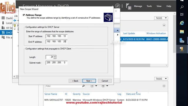The width and height of the screenshot is (188, 106).
Task: Open Task View on the taskbar
Action: pyautogui.click(x=182, y=14)
